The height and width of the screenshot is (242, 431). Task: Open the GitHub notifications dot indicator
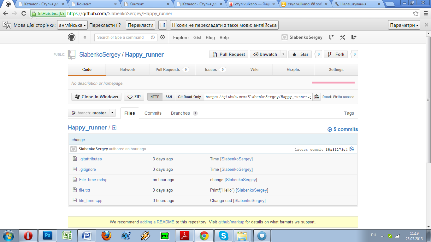85,37
